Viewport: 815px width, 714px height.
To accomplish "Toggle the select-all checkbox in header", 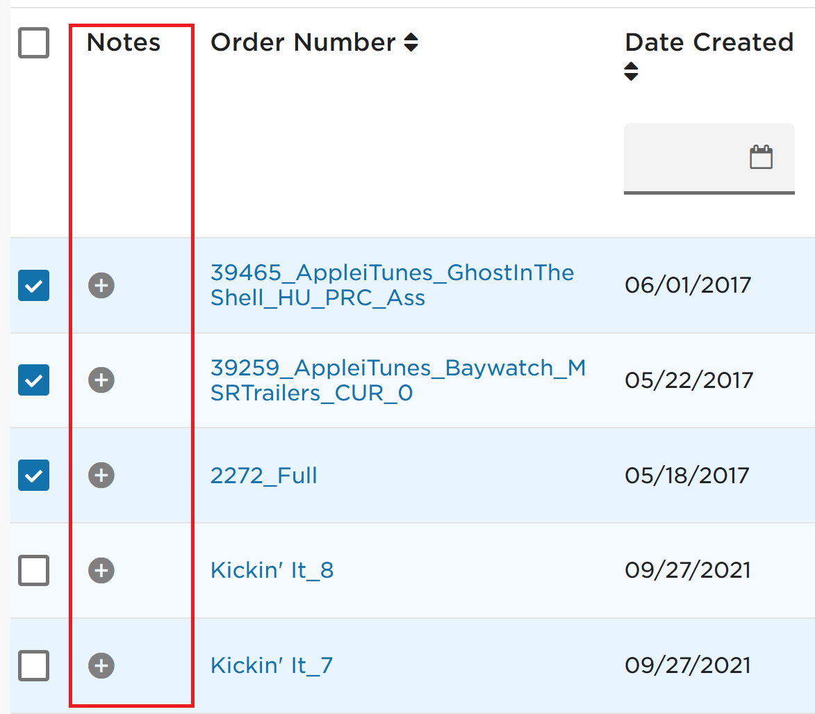I will point(34,42).
